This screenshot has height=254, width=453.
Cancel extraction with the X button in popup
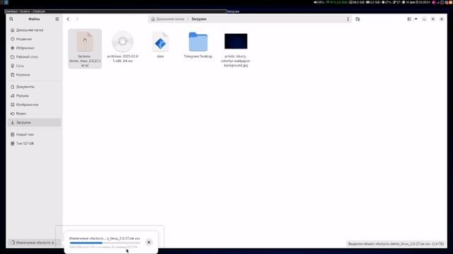(149, 242)
